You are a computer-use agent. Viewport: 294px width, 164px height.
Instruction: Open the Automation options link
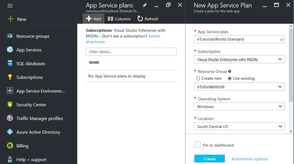[x=250, y=159]
